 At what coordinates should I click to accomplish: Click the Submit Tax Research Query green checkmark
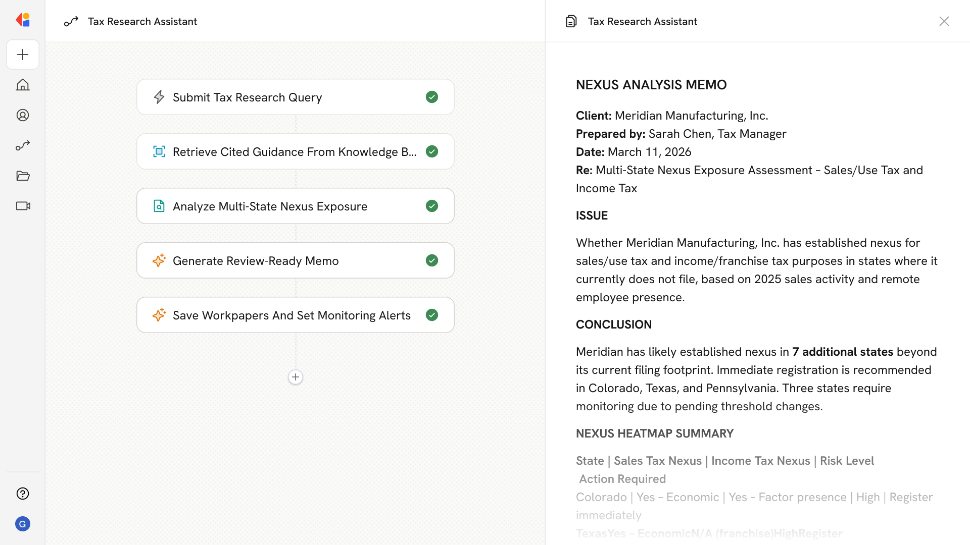(432, 97)
